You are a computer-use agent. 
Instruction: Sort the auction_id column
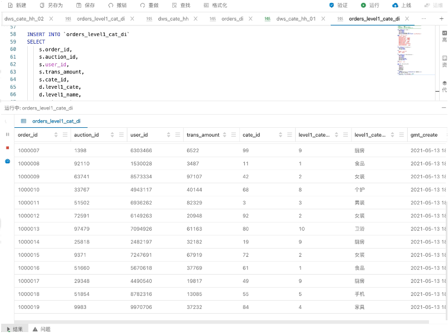(x=112, y=135)
